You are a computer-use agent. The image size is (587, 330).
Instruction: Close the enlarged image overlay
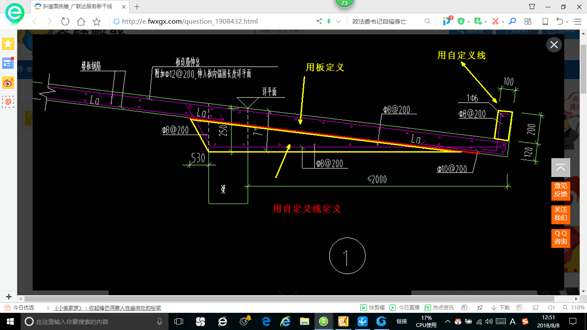(554, 44)
